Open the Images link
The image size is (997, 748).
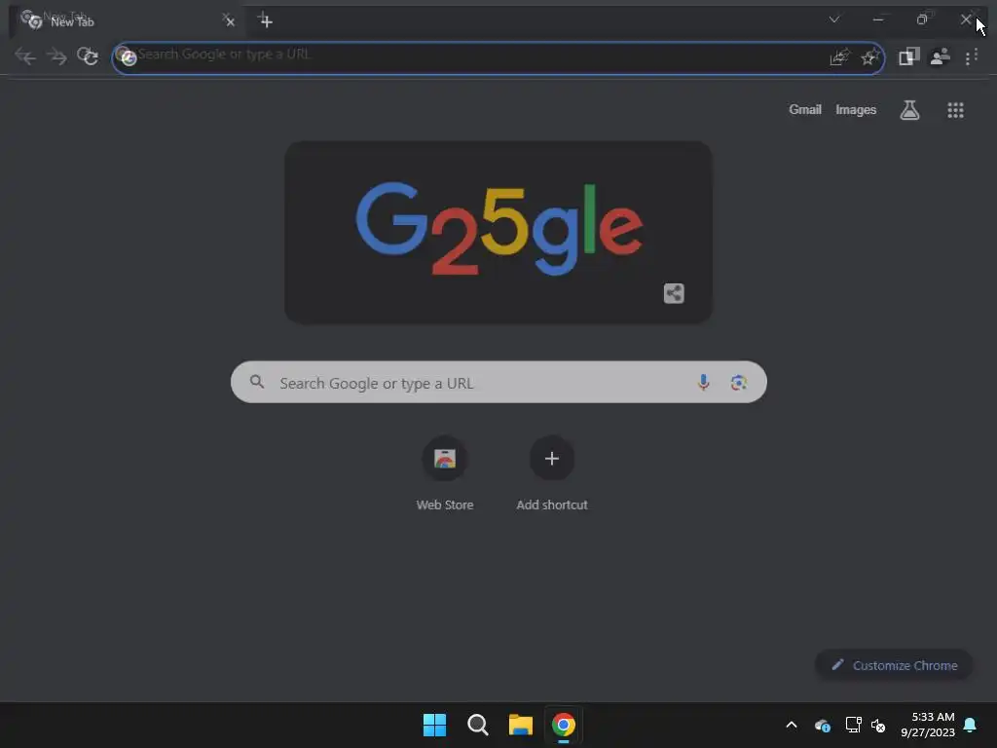click(x=856, y=109)
